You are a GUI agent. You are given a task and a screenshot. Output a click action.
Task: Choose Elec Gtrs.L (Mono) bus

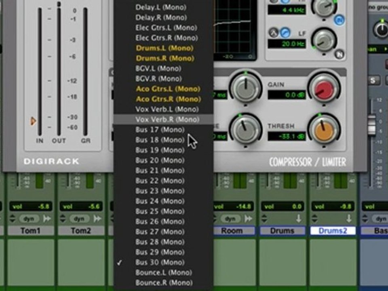(x=163, y=27)
